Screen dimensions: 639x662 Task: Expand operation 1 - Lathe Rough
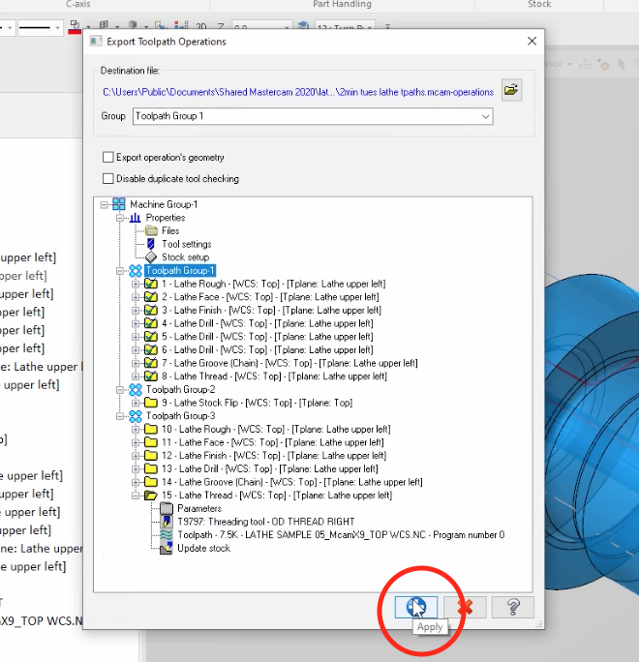tap(136, 285)
